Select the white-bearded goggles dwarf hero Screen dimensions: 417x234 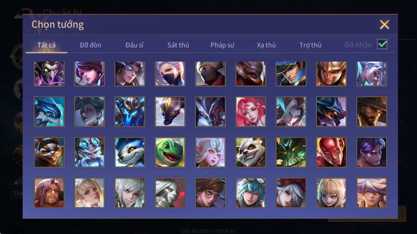click(89, 152)
